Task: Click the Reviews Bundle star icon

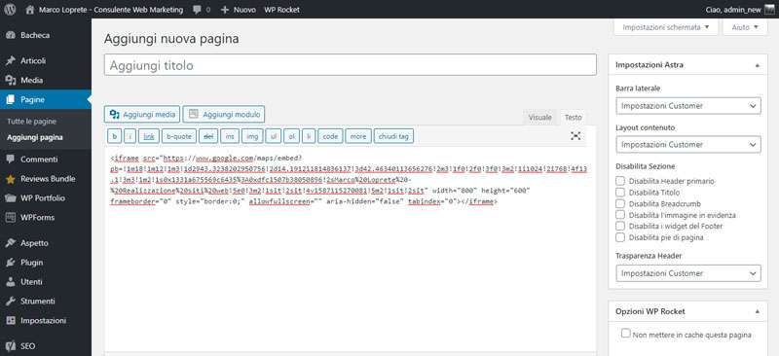Action: [x=11, y=179]
